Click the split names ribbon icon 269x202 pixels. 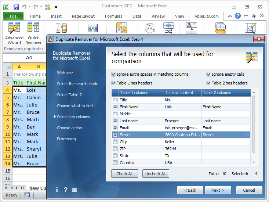pos(192,28)
